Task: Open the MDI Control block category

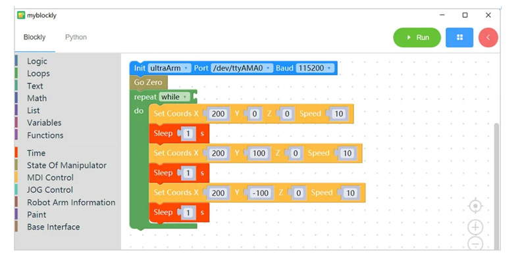Action: [x=51, y=177]
